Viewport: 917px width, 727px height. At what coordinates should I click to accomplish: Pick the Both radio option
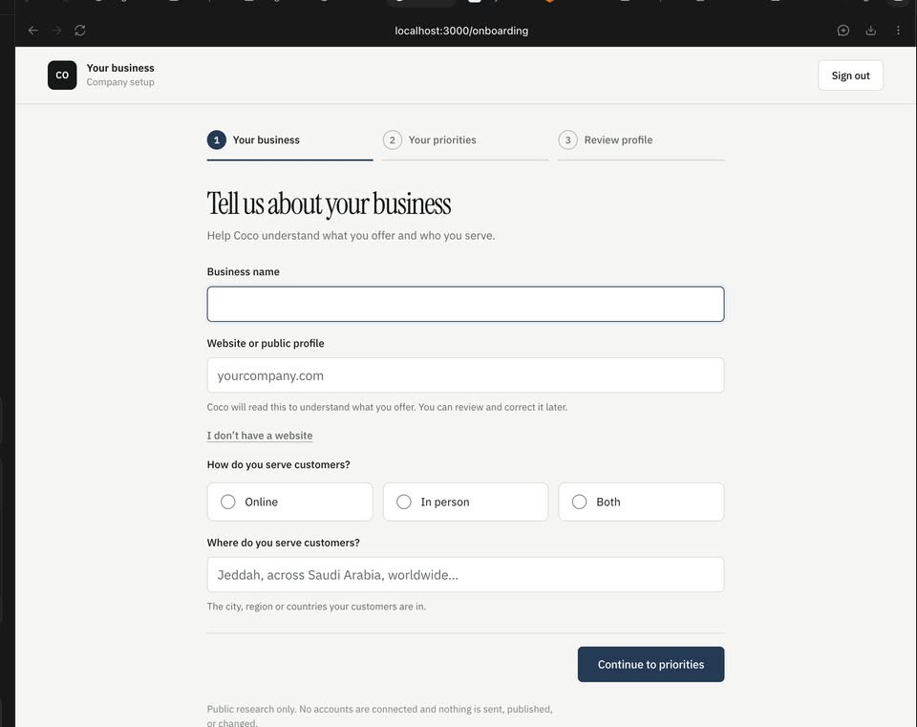(x=641, y=502)
